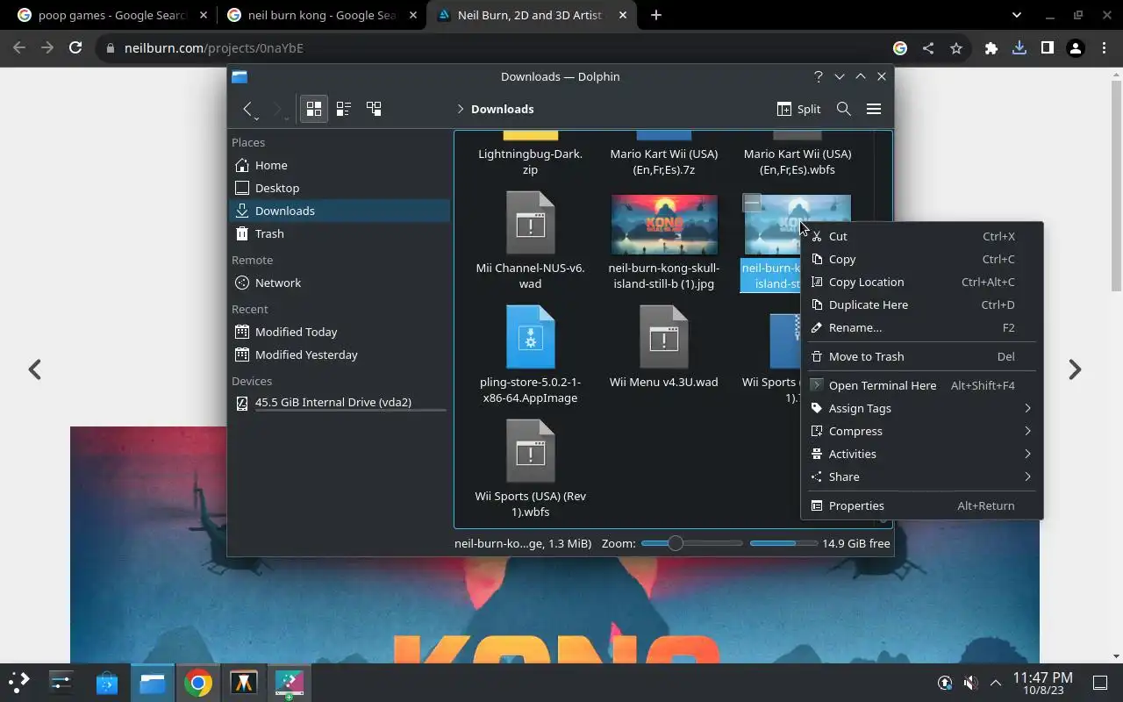Bookmark this page with star icon
This screenshot has width=1123, height=702.
click(956, 48)
